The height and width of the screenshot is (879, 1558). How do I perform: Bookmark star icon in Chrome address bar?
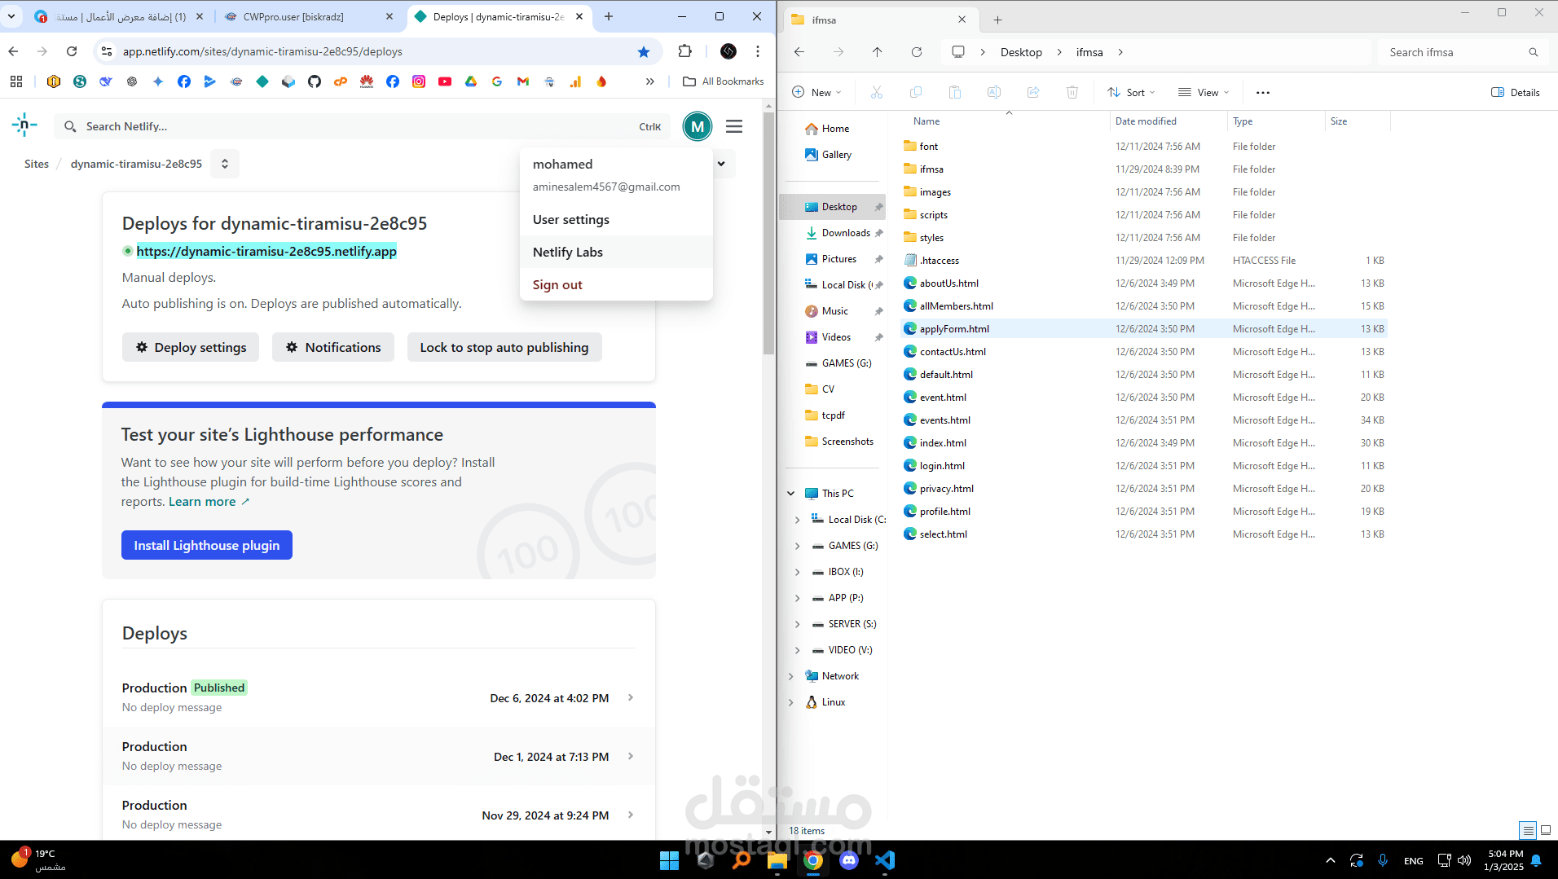pyautogui.click(x=644, y=52)
